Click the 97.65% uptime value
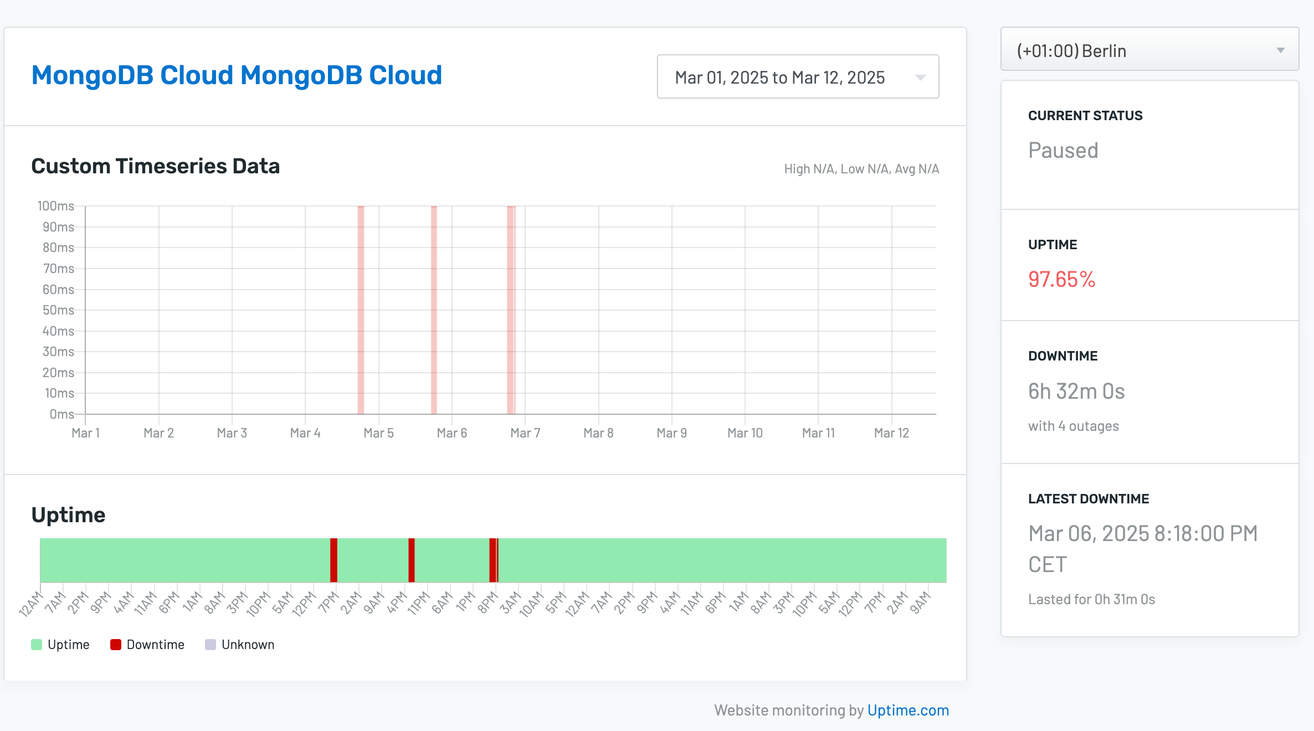The height and width of the screenshot is (731, 1314). [x=1061, y=279]
